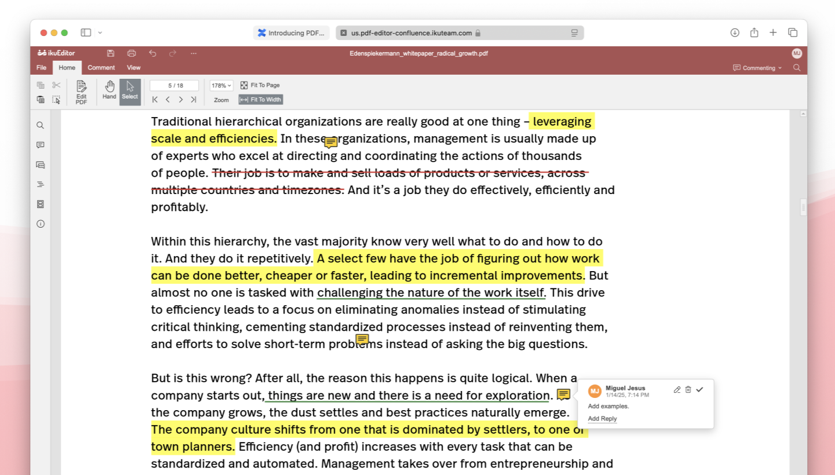This screenshot has height=475, width=835.
Task: Open the more options ellipsis in the title bar
Action: tap(194, 53)
